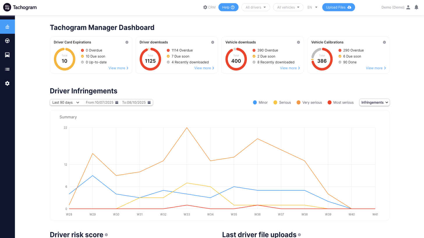
Task: Open the All vehicles filter dropdown
Action: 288,7
